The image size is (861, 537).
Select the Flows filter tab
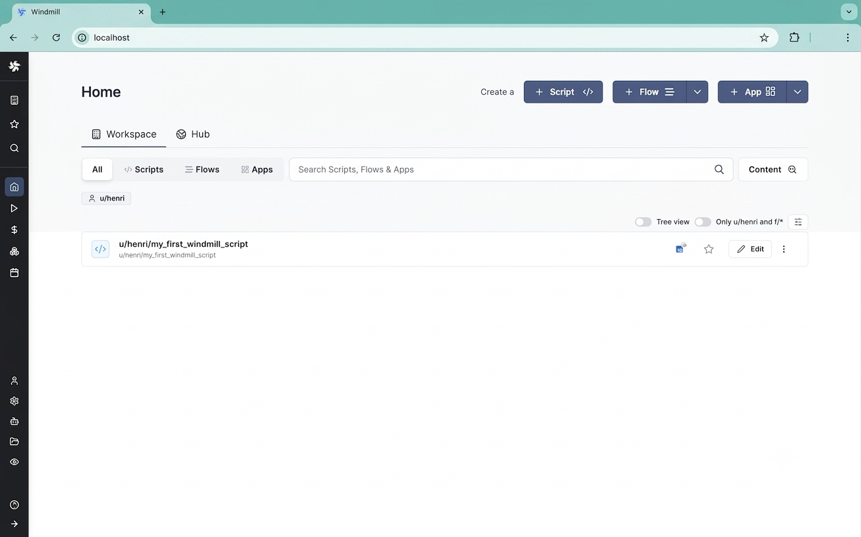click(x=202, y=169)
